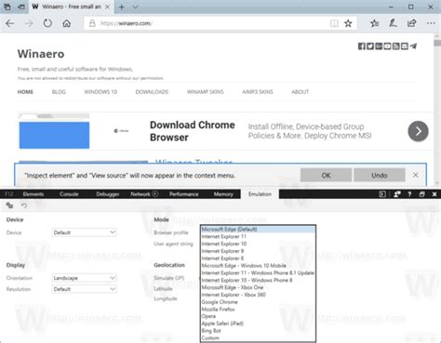Image resolution: width=441 pixels, height=343 pixels.
Task: Switch to the Performance tab in DevTools
Action: click(x=184, y=194)
